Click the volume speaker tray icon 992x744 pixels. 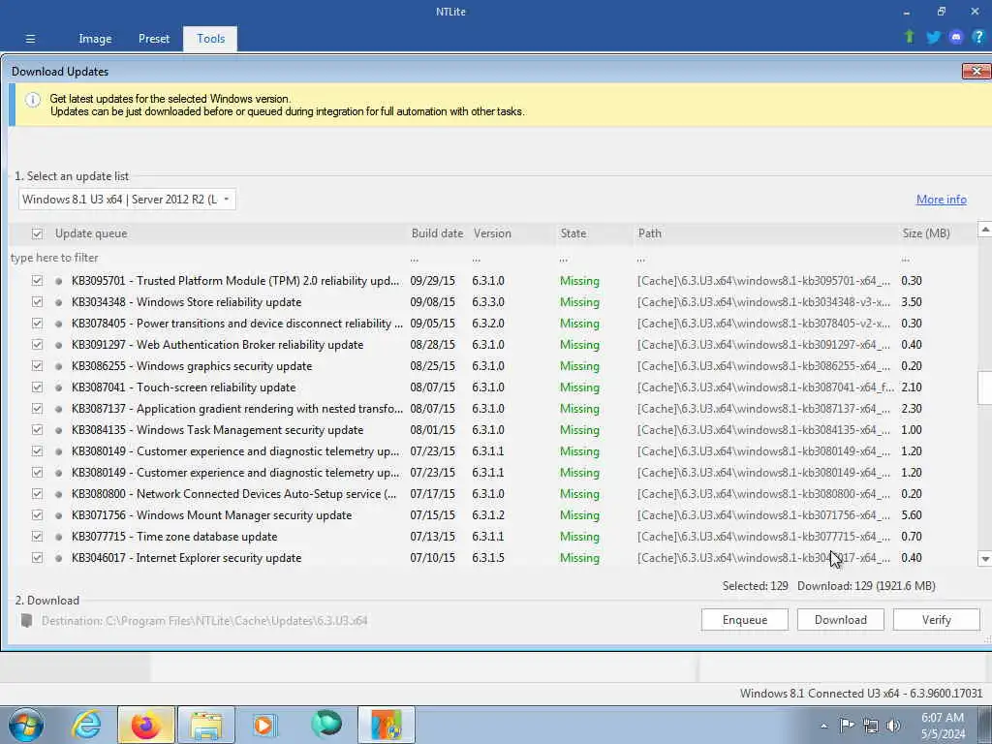[894, 726]
